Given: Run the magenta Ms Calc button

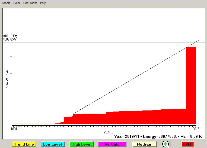Looking at the screenshot, I should (112, 144).
